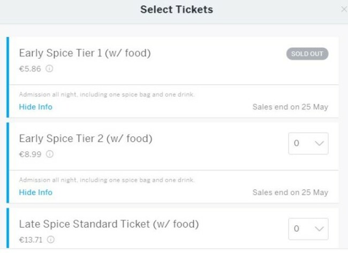This screenshot has width=348, height=253.
Task: Select Late Spice Standard Ticket title
Action: 109,224
